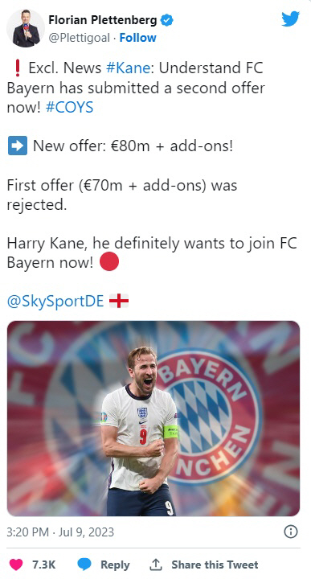Open the Harry Kane Bayern image
This screenshot has width=311, height=579.
153,418
